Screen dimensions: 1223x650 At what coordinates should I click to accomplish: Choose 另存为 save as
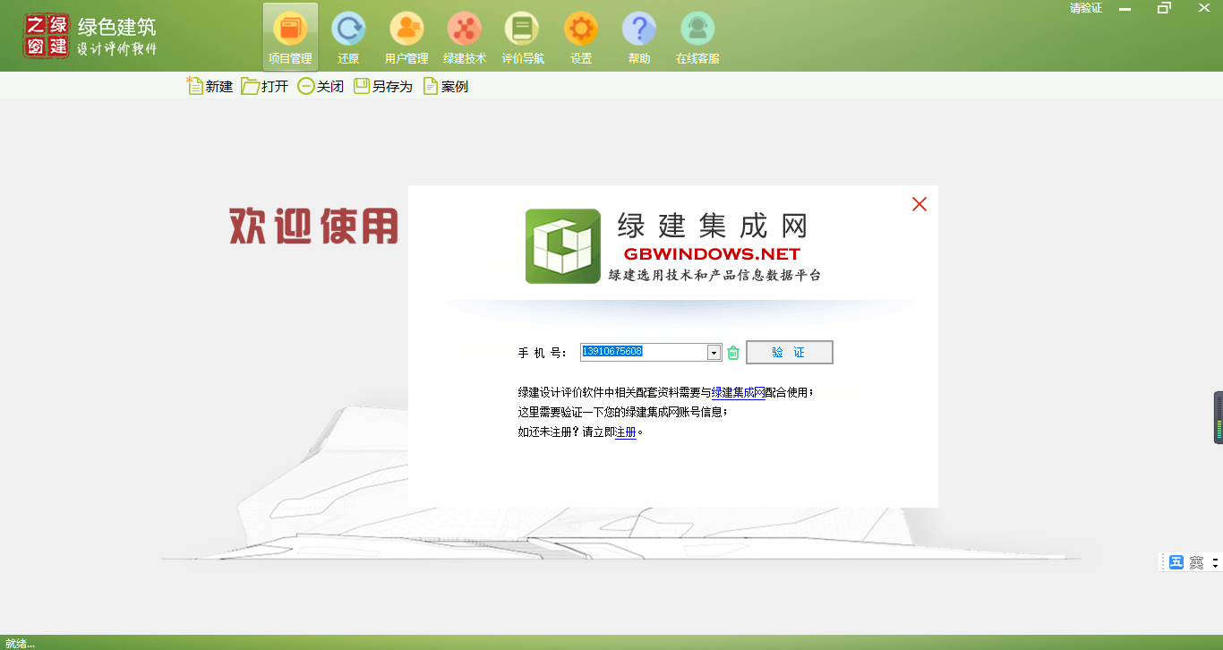click(x=383, y=86)
